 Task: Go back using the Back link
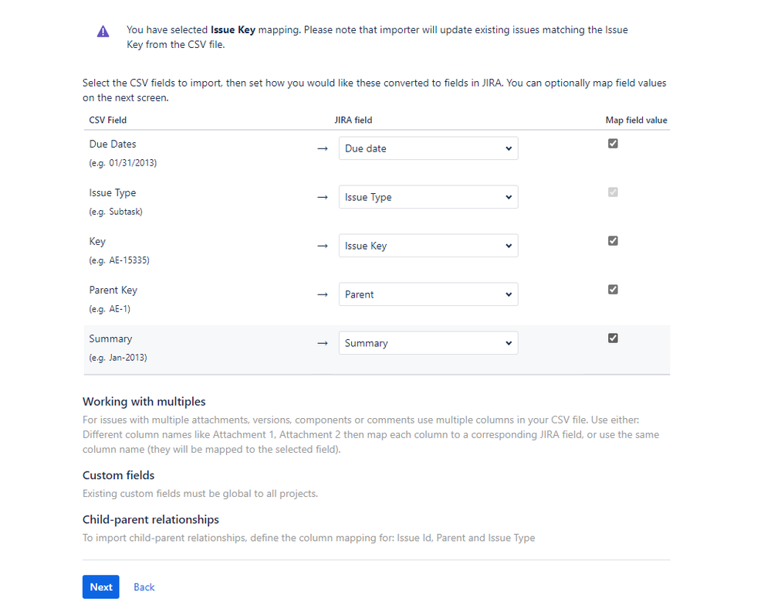point(144,587)
